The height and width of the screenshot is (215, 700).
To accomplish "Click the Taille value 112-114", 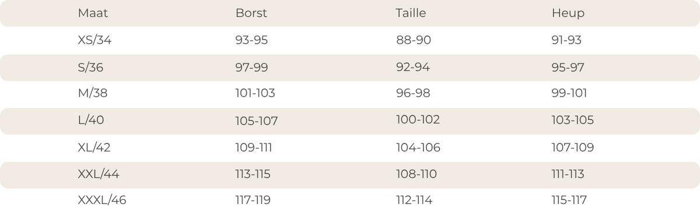I will [x=414, y=200].
